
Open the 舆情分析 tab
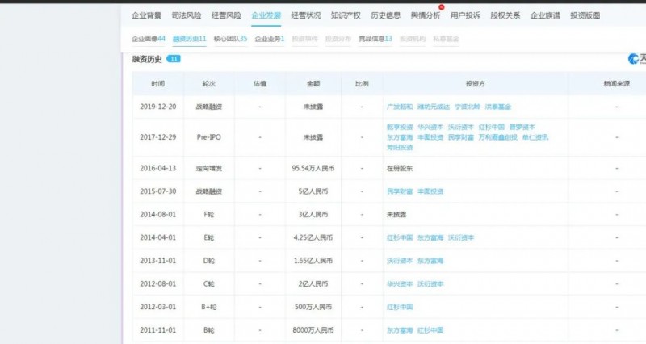pyautogui.click(x=426, y=15)
